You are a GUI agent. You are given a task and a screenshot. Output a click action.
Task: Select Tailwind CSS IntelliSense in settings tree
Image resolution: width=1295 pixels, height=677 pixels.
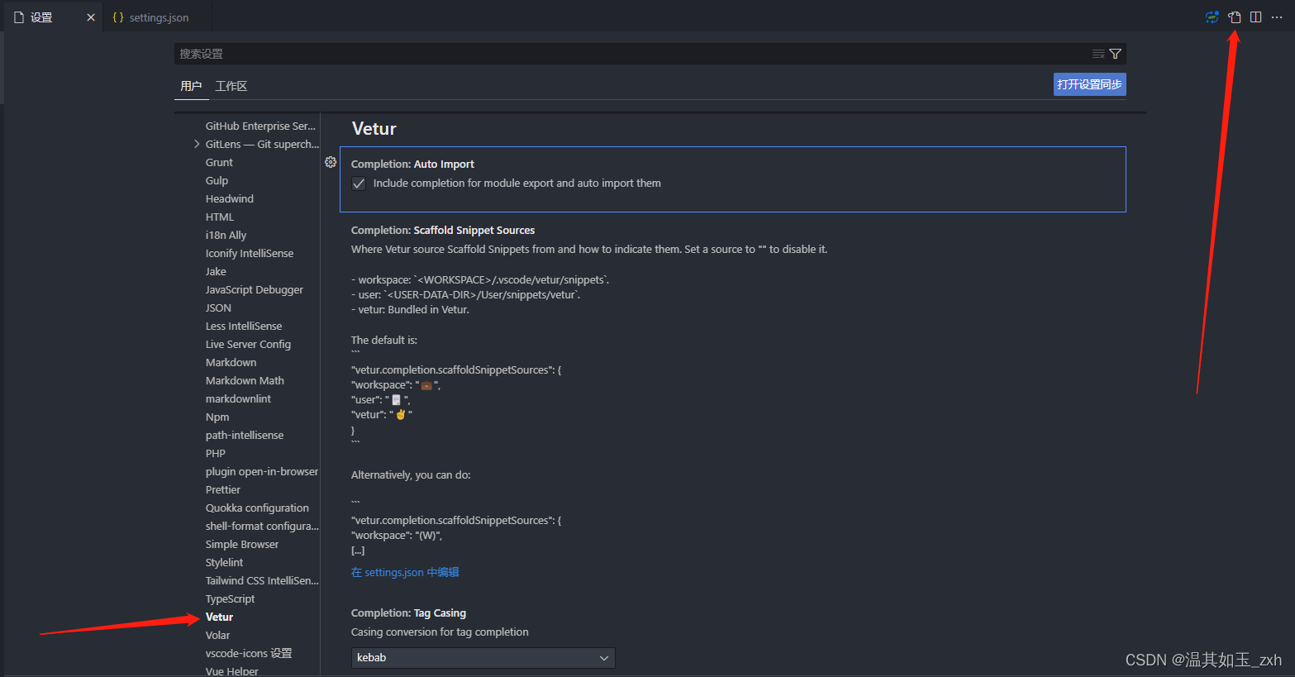(262, 580)
